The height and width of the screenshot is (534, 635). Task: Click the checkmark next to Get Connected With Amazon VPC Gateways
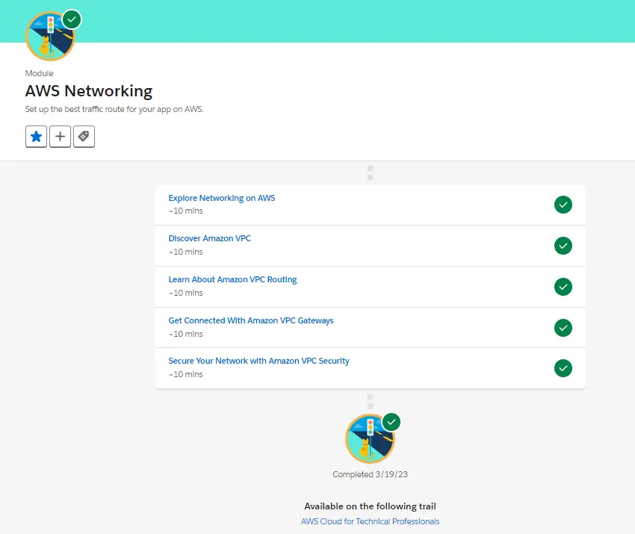tap(563, 327)
